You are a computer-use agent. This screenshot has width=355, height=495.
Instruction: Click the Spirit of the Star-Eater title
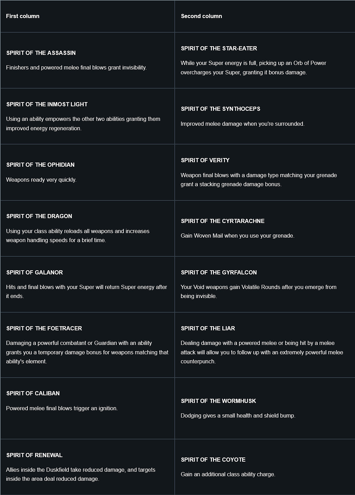pos(219,48)
